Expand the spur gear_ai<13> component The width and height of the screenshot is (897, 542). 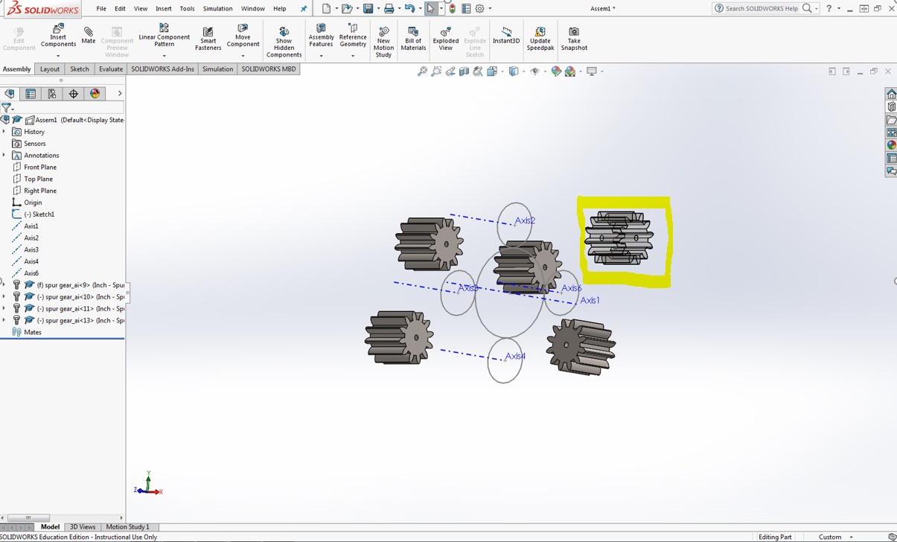point(4,320)
